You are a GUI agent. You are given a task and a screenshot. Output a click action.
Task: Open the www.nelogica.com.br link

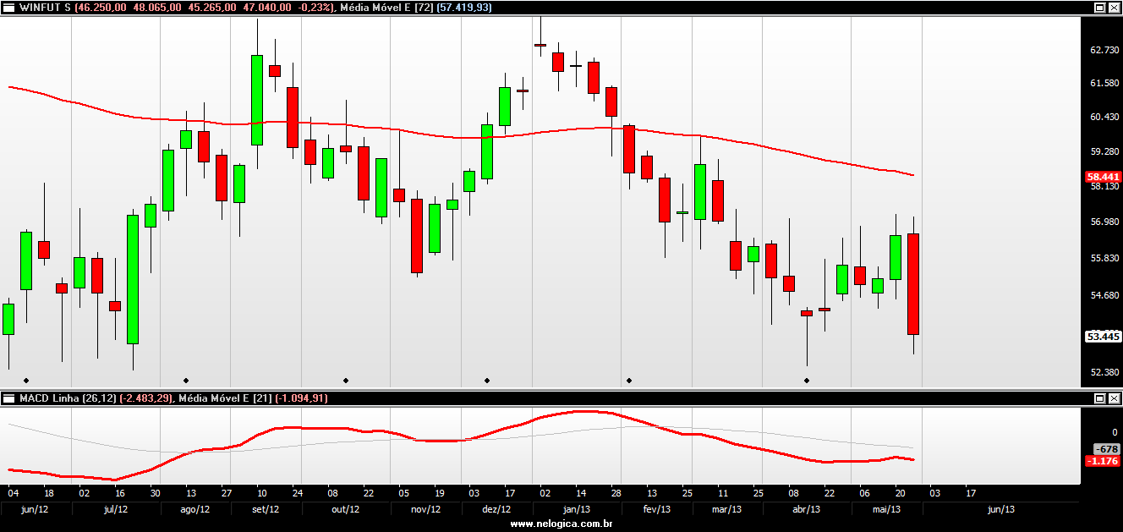tap(561, 524)
